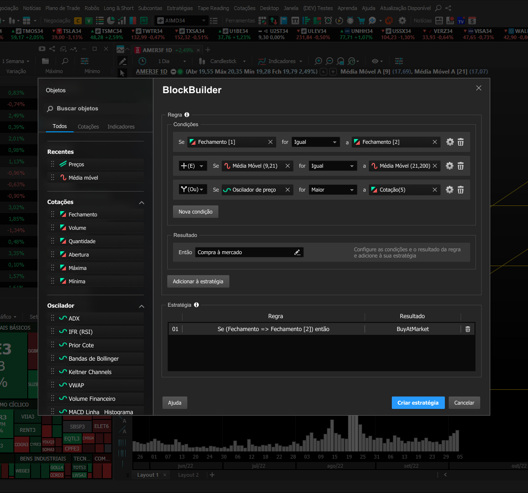Screen dimensions: 528x493
Task: Click the Nova condição button
Action: tap(195, 212)
